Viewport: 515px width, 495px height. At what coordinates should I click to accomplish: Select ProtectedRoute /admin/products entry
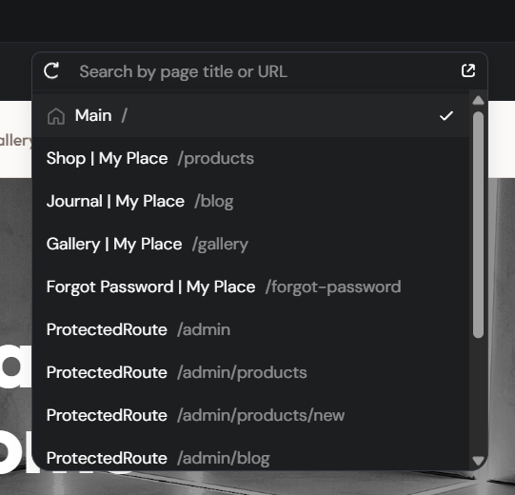coord(251,372)
